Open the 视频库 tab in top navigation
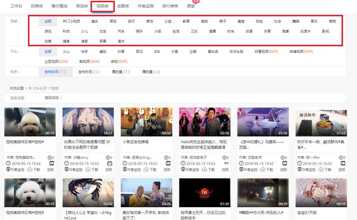Screen dimensions: 357x220 103,6
